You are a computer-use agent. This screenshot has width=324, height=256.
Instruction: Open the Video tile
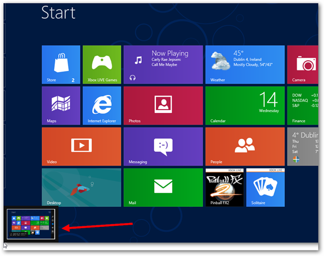[x=82, y=146]
